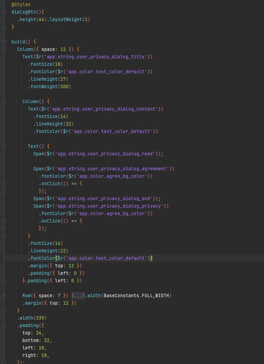Click the fold end marker beside }.padding({ left: 0 })
The image size is (264, 364).
click(4, 281)
